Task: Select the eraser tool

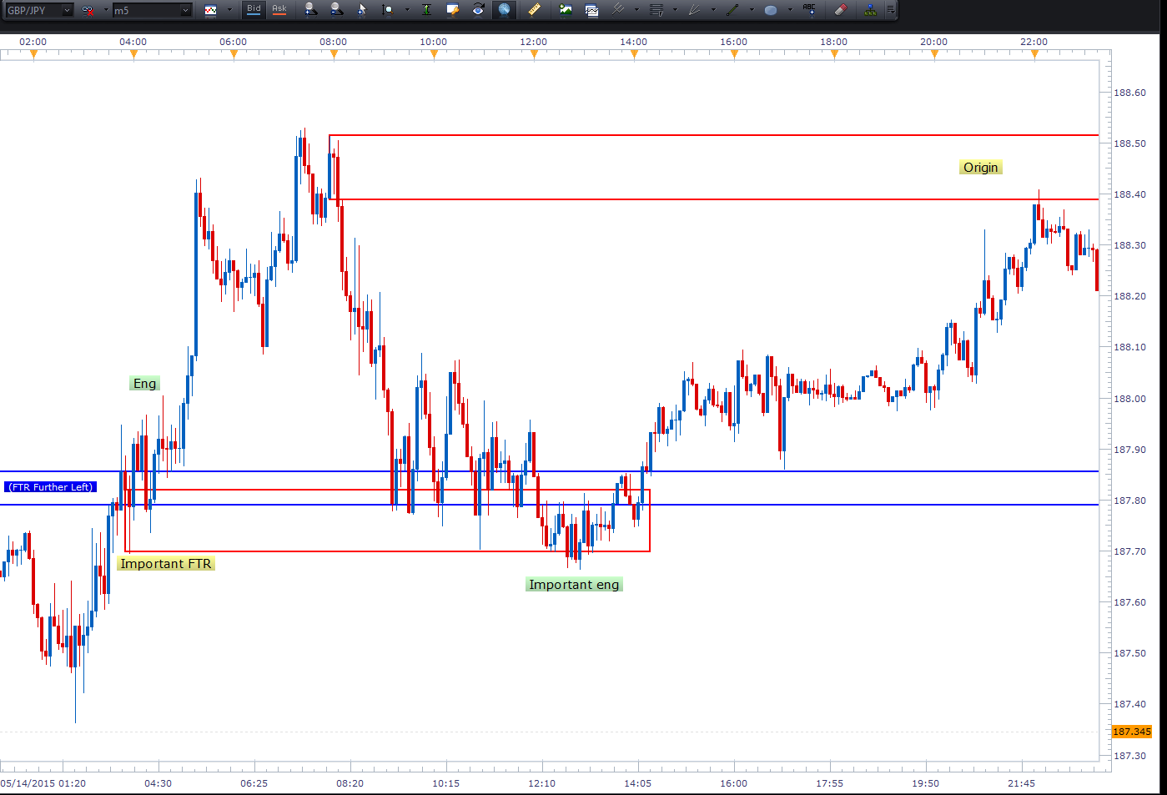Action: coord(840,10)
